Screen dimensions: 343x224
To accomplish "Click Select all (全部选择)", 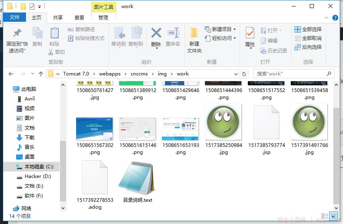I will point(308,29).
